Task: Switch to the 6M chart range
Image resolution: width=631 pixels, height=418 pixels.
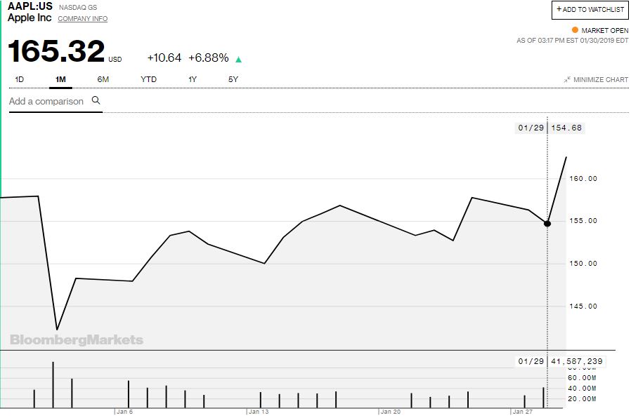Action: point(103,79)
